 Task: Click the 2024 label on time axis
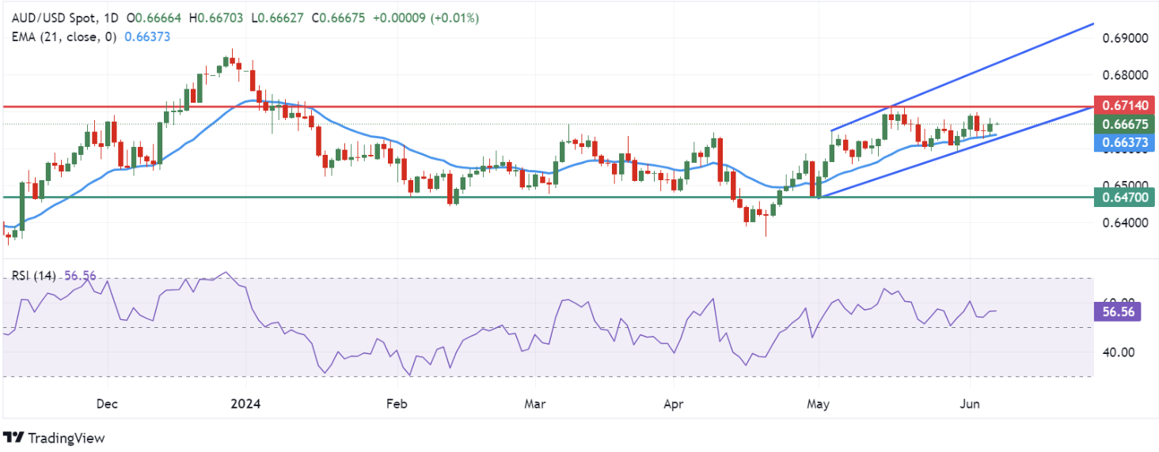pyautogui.click(x=245, y=404)
